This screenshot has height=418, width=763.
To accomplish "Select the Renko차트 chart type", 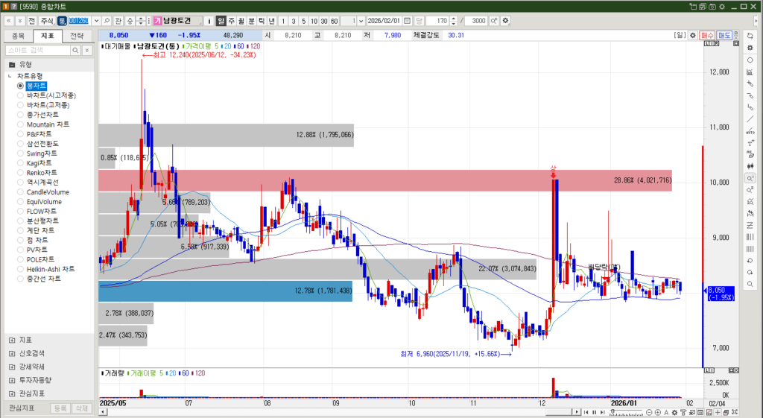I will pyautogui.click(x=21, y=172).
